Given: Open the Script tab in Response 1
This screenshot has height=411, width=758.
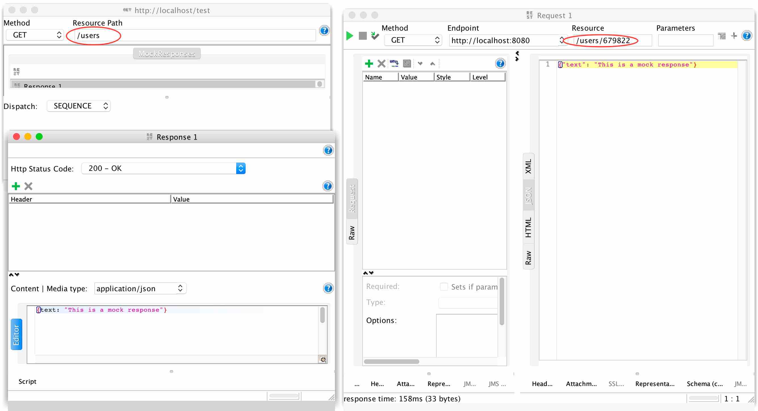Looking at the screenshot, I should (x=27, y=381).
